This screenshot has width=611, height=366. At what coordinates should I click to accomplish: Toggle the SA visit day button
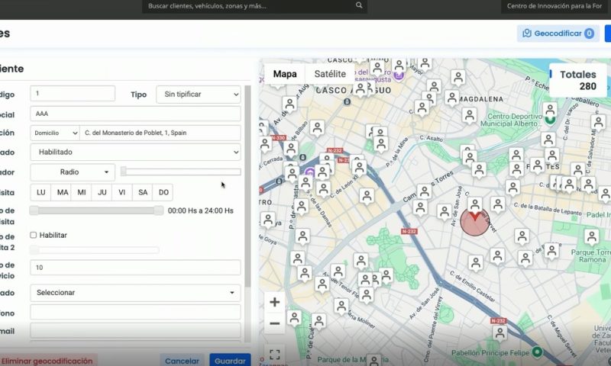[142, 193]
